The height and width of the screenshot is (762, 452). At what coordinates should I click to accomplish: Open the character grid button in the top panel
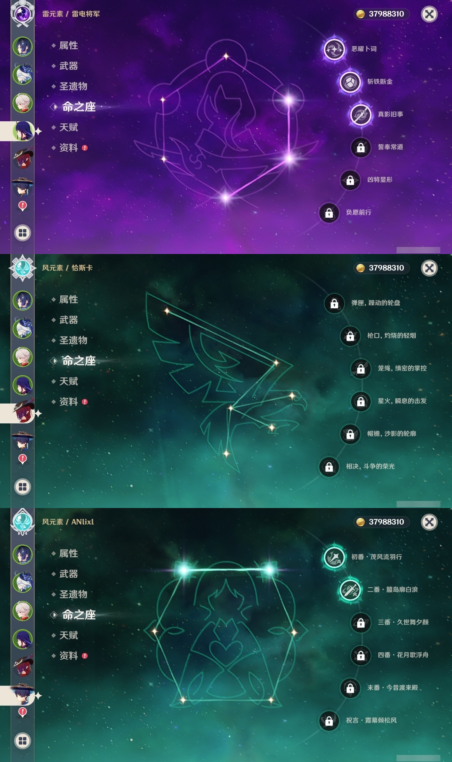23,233
